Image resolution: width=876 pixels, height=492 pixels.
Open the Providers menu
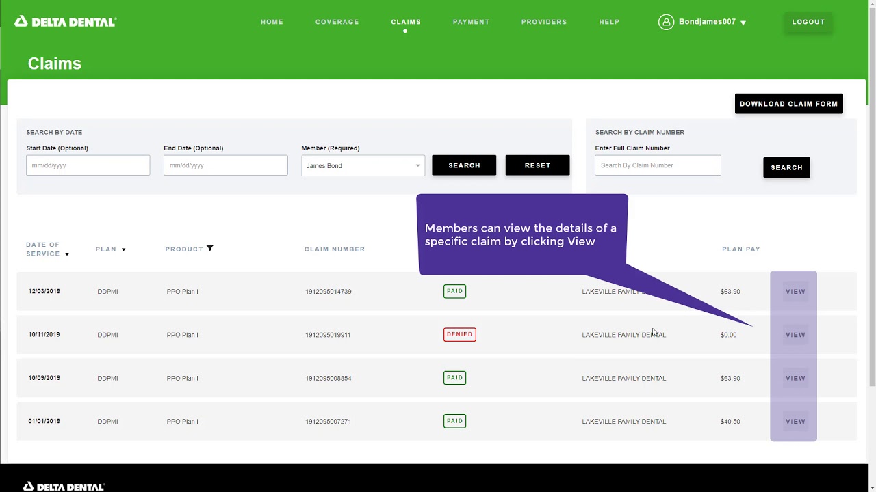pyautogui.click(x=544, y=22)
